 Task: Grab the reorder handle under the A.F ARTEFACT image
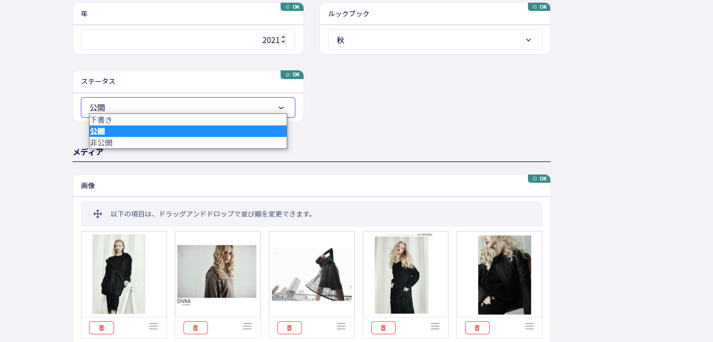tap(435, 326)
